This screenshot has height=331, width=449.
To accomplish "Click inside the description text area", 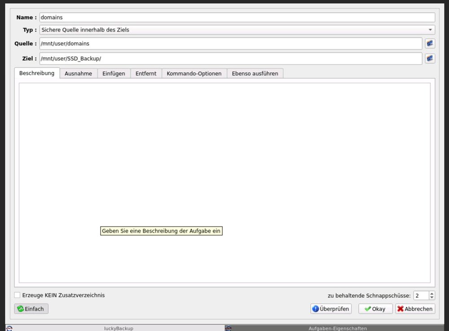I will (x=224, y=183).
